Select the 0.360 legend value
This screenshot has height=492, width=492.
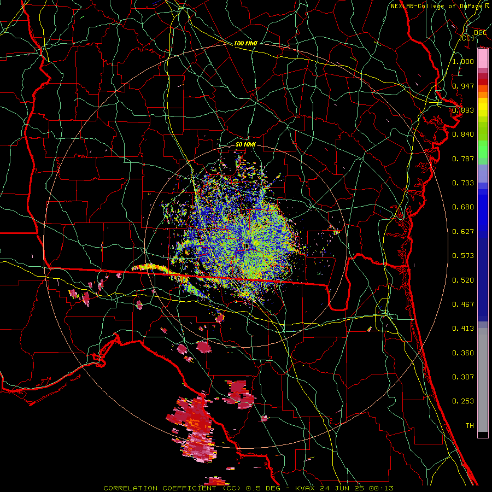(x=463, y=353)
